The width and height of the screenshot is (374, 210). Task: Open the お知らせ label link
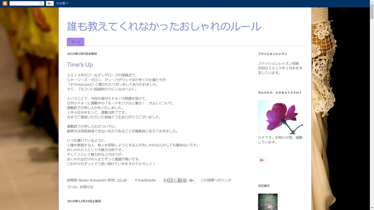[87, 187]
